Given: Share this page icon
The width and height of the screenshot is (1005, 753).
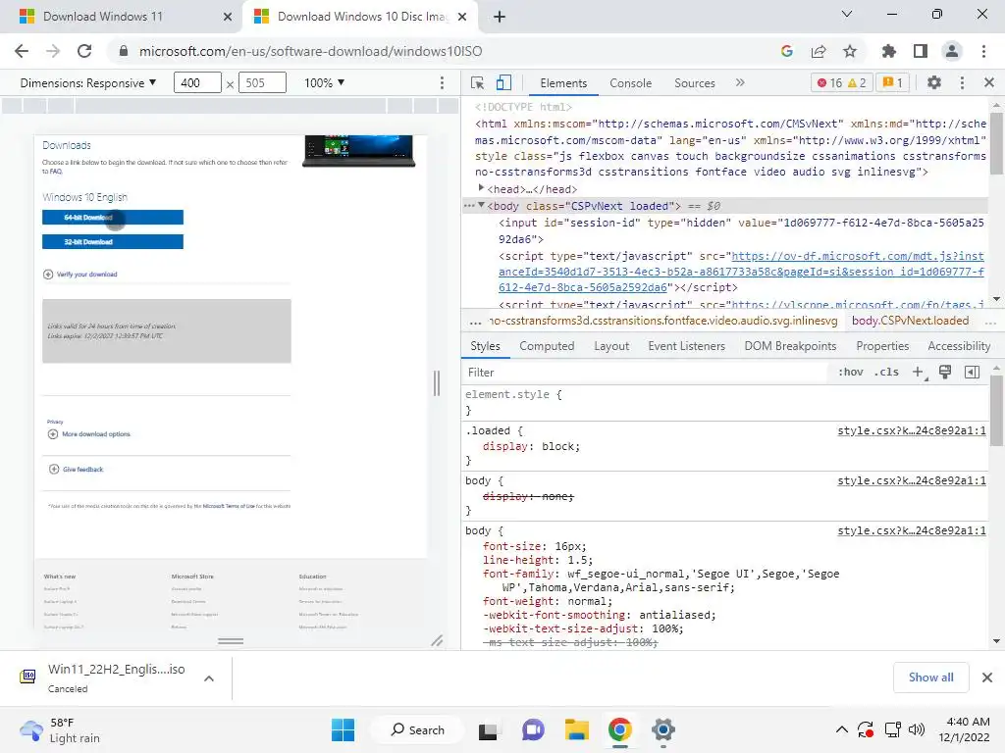Looking at the screenshot, I should (819, 51).
